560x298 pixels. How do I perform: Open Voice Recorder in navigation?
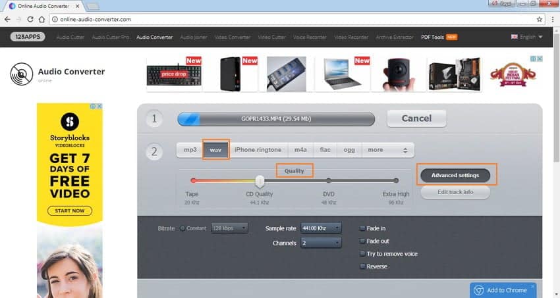pyautogui.click(x=310, y=37)
